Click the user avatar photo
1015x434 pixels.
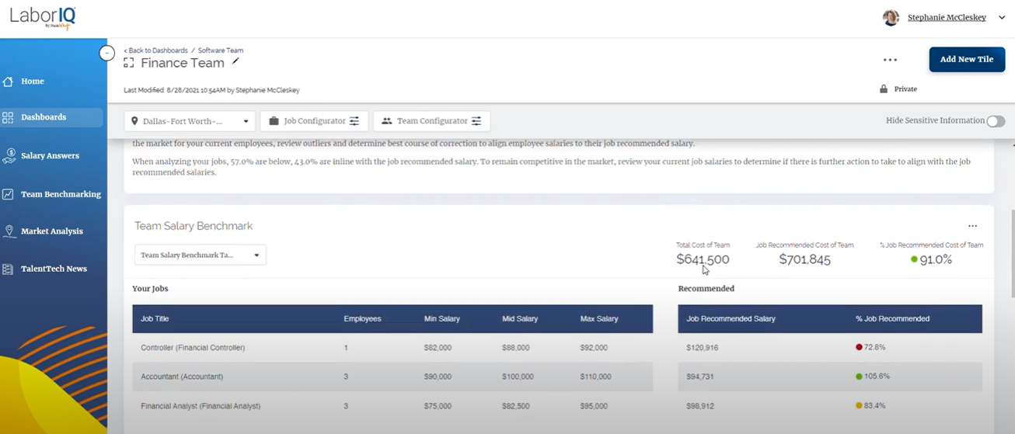coord(891,18)
